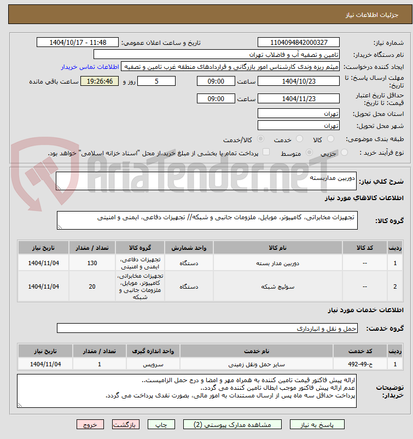Click the جزئیات اطلاعات نیاز header title
Screen dimensions: 413x439
[372, 15]
